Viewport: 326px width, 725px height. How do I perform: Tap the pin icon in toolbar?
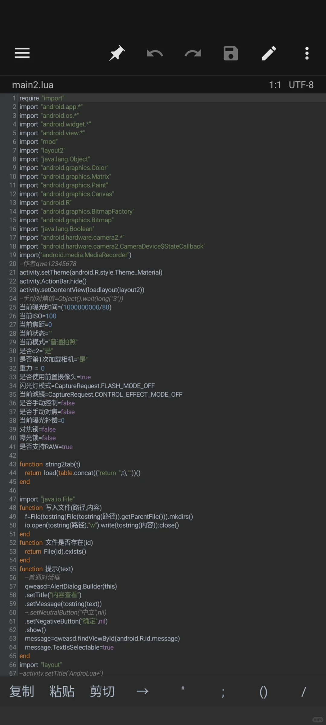(x=117, y=53)
